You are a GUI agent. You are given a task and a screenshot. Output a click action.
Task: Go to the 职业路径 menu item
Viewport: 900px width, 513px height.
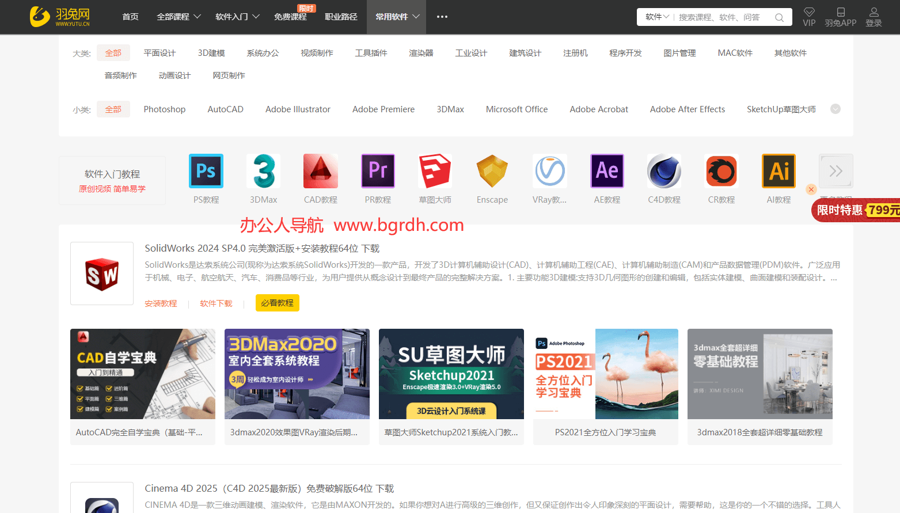[341, 17]
